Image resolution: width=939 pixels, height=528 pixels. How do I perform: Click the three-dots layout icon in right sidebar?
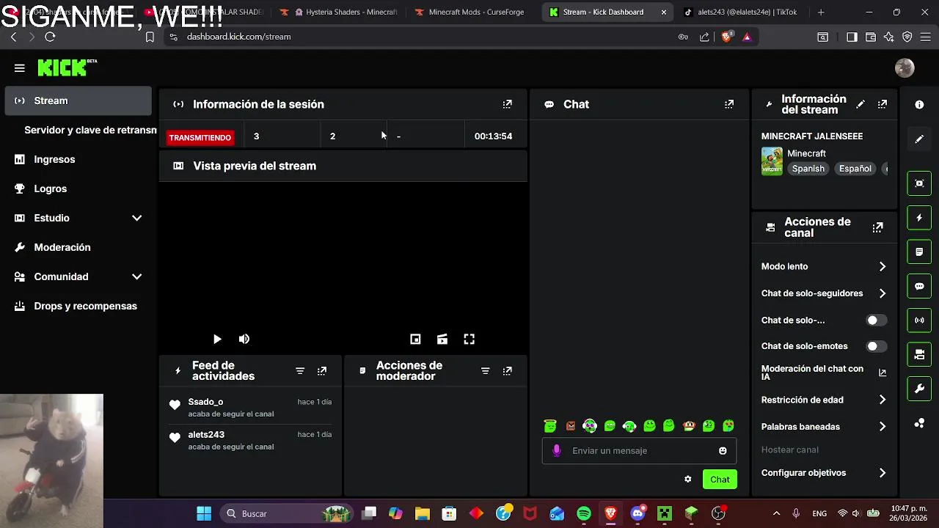point(919,423)
